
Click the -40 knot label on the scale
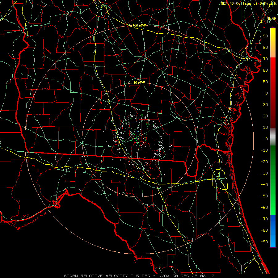click(264, 185)
